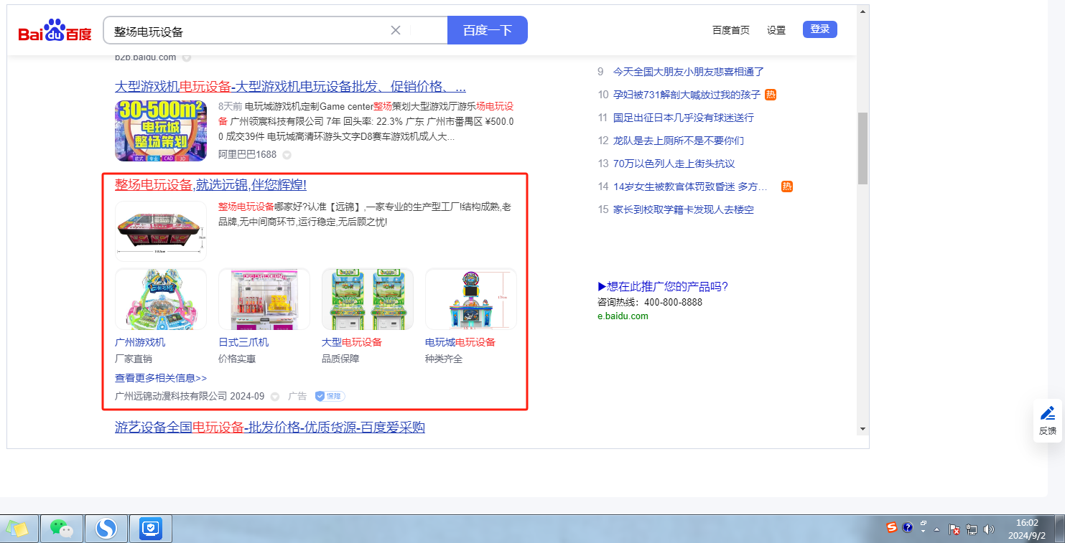Expand dropdown beside b2b.baidu.com
Viewport: 1065px width, 543px height.
[x=187, y=57]
